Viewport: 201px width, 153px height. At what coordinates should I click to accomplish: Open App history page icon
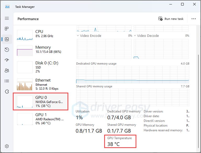[7, 50]
